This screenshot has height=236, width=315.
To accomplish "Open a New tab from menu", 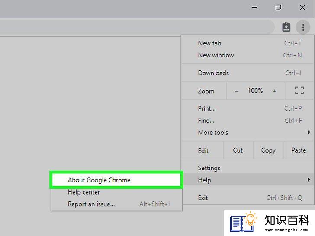I will tap(247, 43).
